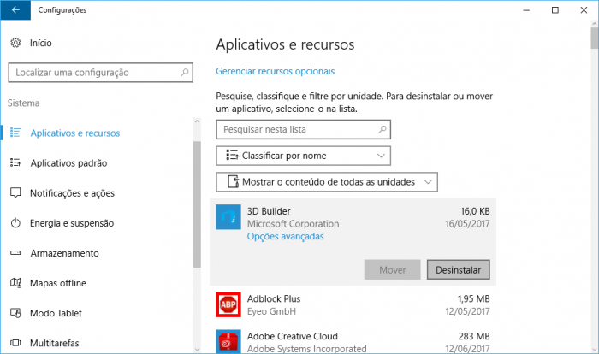Open Opções avançadas for 3D Builder

[285, 236]
